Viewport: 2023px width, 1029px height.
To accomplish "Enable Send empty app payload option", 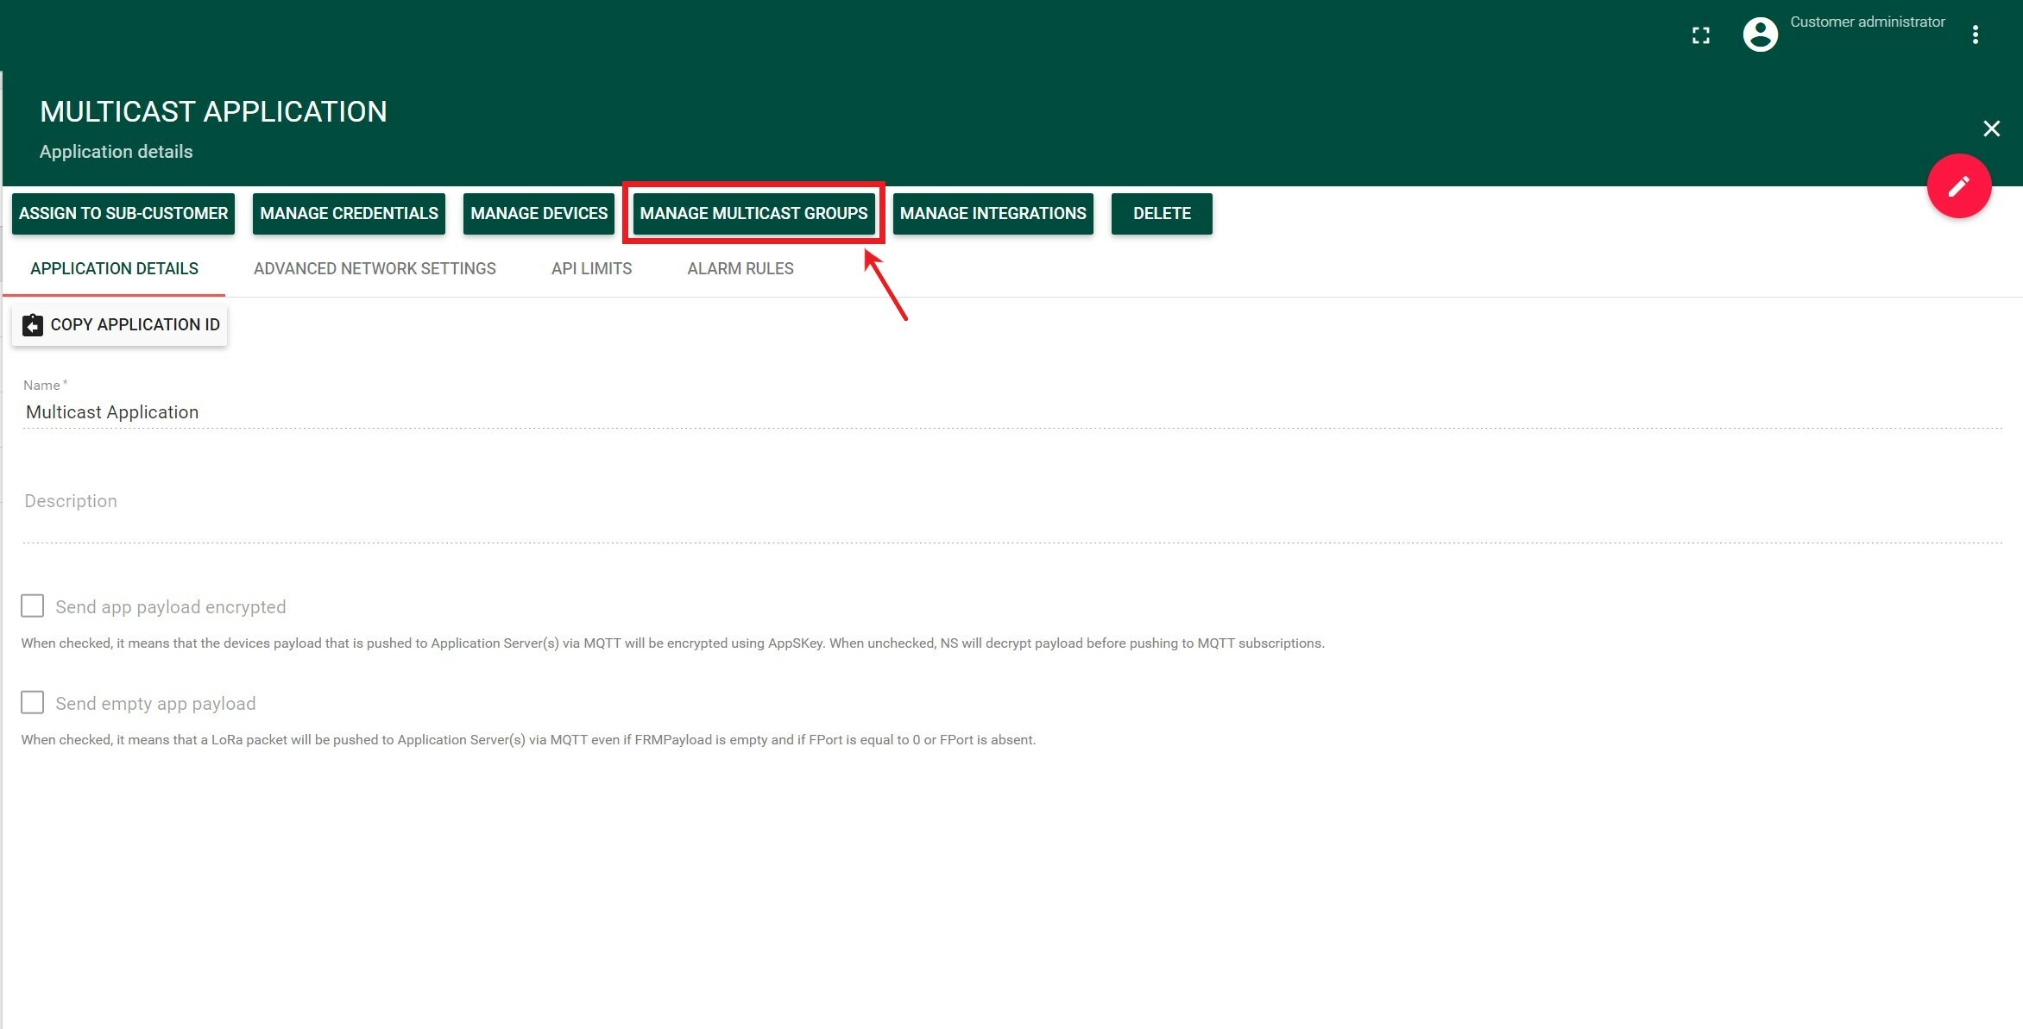I will click(33, 702).
